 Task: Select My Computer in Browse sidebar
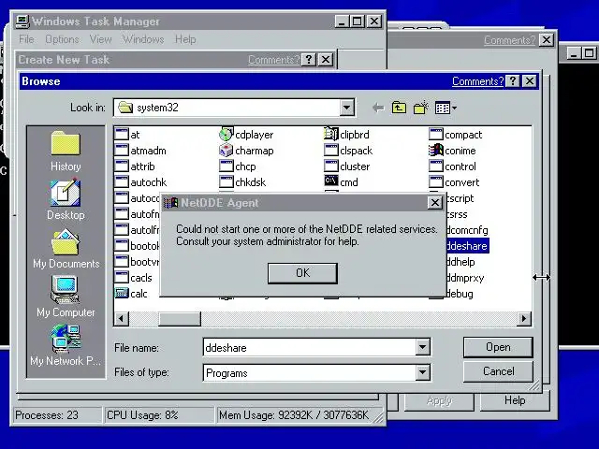(x=66, y=297)
